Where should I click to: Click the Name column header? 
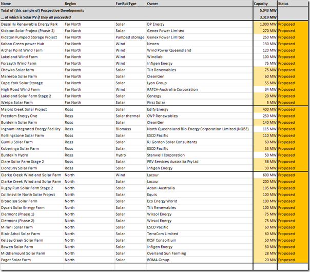32,4
